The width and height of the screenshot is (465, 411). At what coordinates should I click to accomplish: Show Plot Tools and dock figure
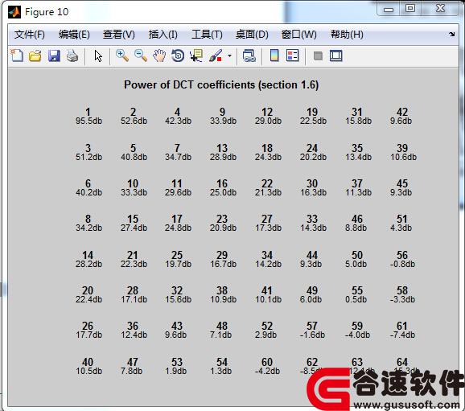(x=336, y=55)
